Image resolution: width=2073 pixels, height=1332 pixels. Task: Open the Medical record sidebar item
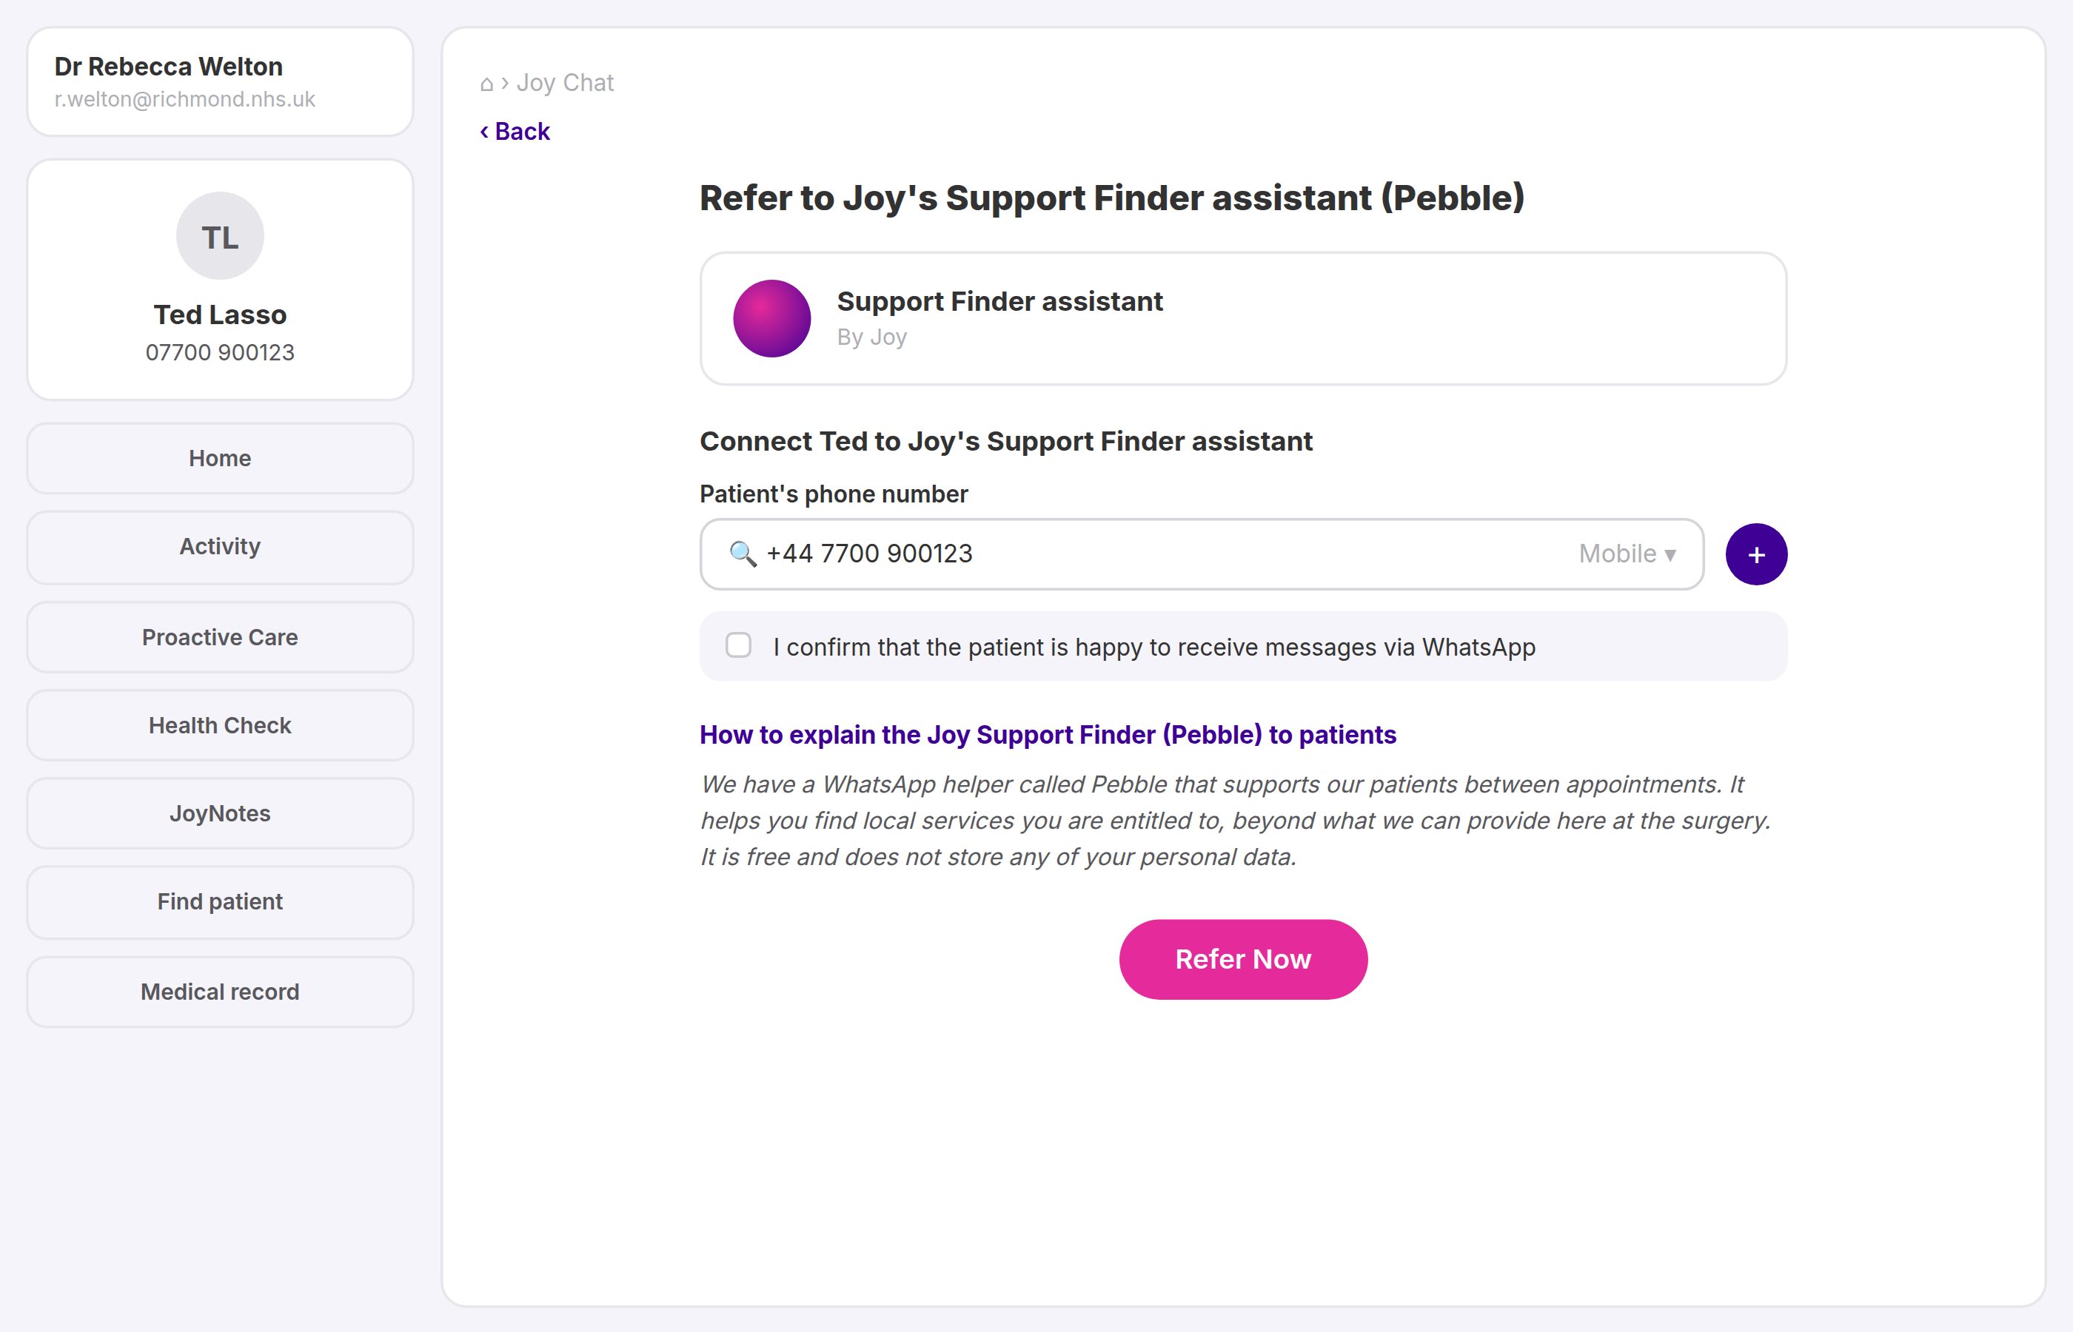pos(220,992)
